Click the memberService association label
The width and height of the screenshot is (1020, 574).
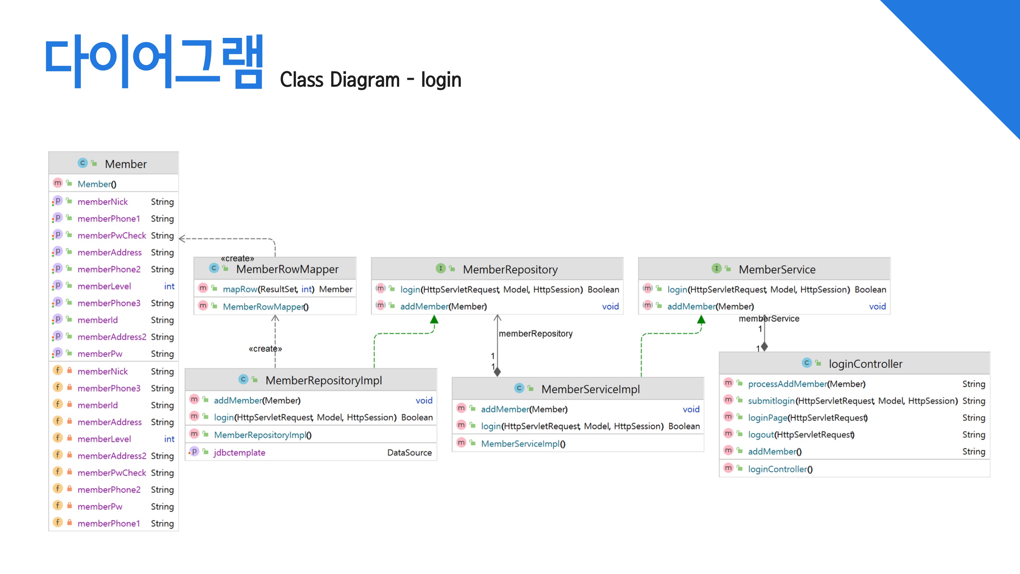[769, 319]
